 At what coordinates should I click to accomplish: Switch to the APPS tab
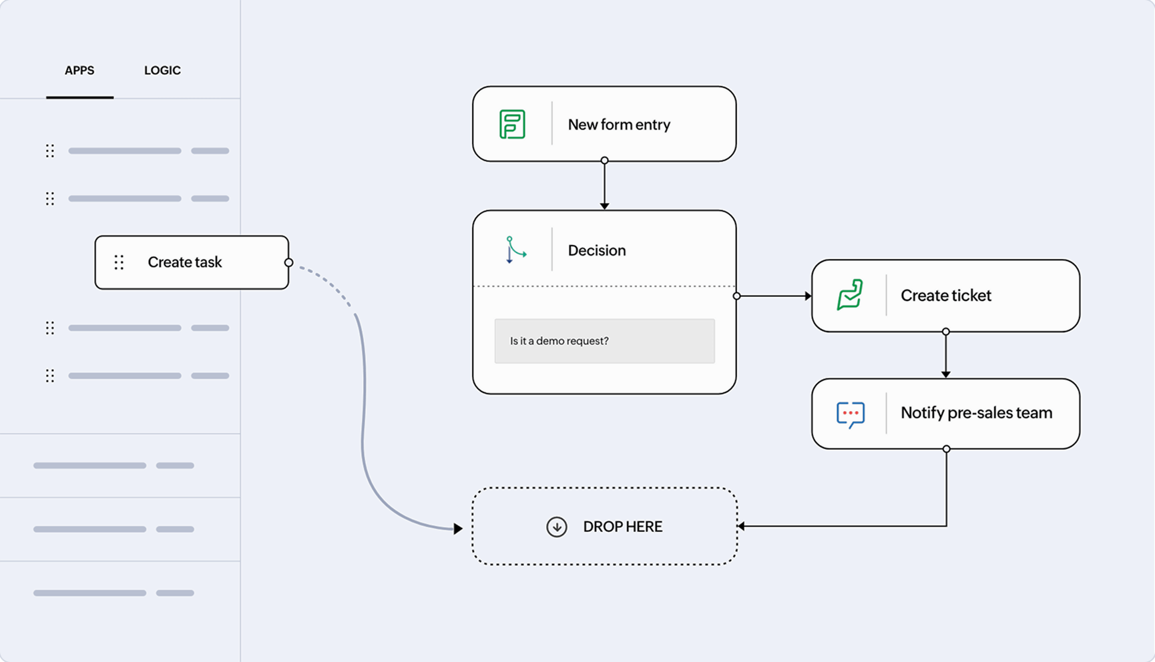click(x=79, y=70)
